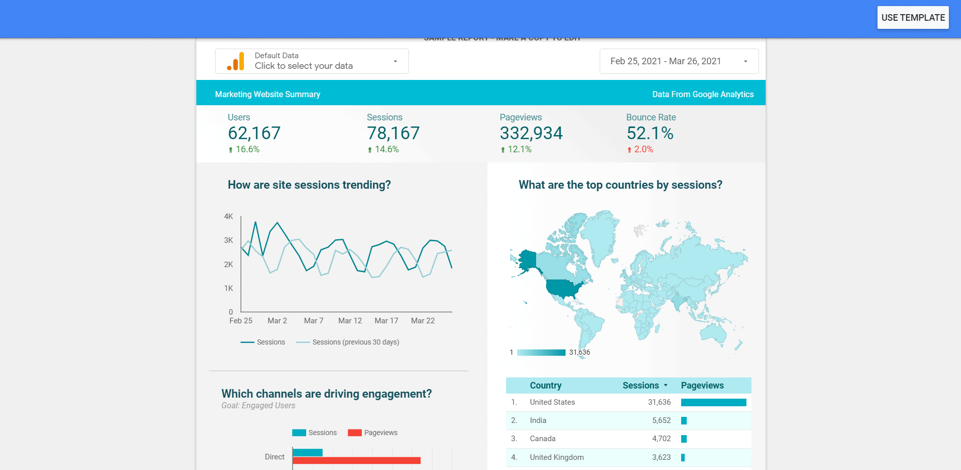This screenshot has height=470, width=961.
Task: Click the red arrow under Bounce Rate
Action: (630, 150)
